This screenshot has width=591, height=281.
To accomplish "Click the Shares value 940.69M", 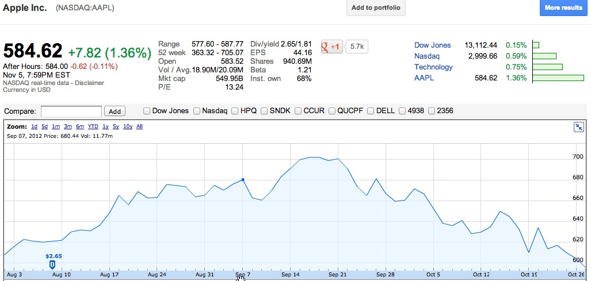I will (298, 61).
